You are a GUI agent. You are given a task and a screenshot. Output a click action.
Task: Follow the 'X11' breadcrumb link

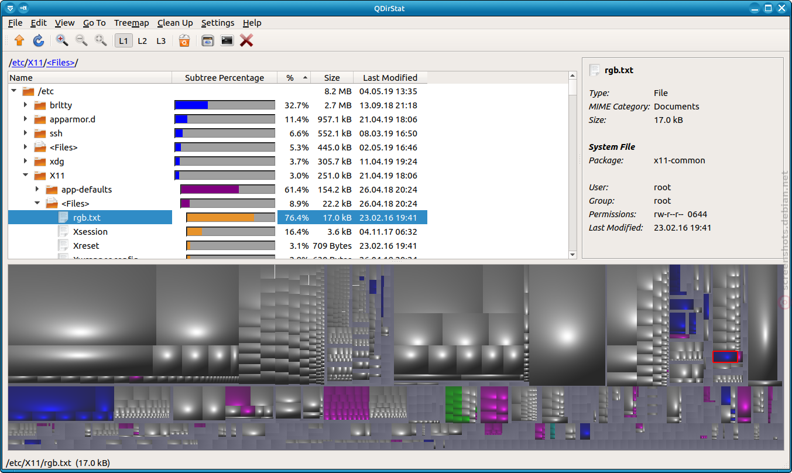point(36,63)
